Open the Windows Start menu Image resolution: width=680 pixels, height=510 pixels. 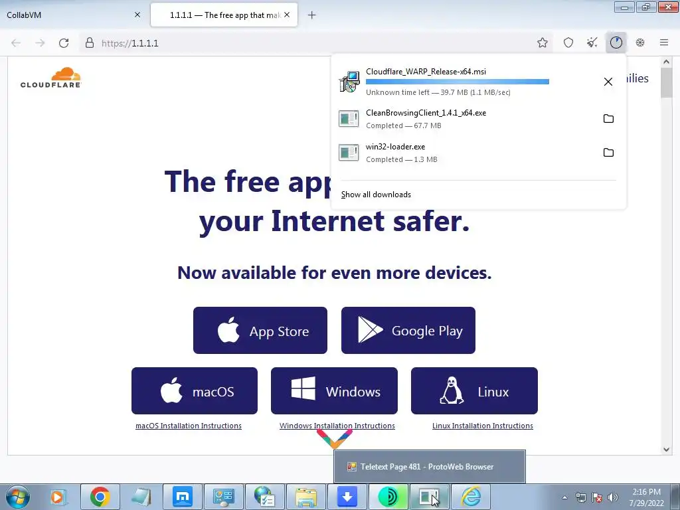(17, 497)
